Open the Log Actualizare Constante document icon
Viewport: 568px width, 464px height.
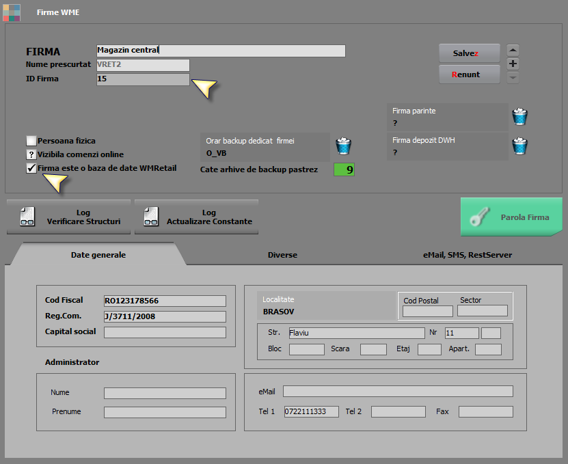(x=150, y=217)
